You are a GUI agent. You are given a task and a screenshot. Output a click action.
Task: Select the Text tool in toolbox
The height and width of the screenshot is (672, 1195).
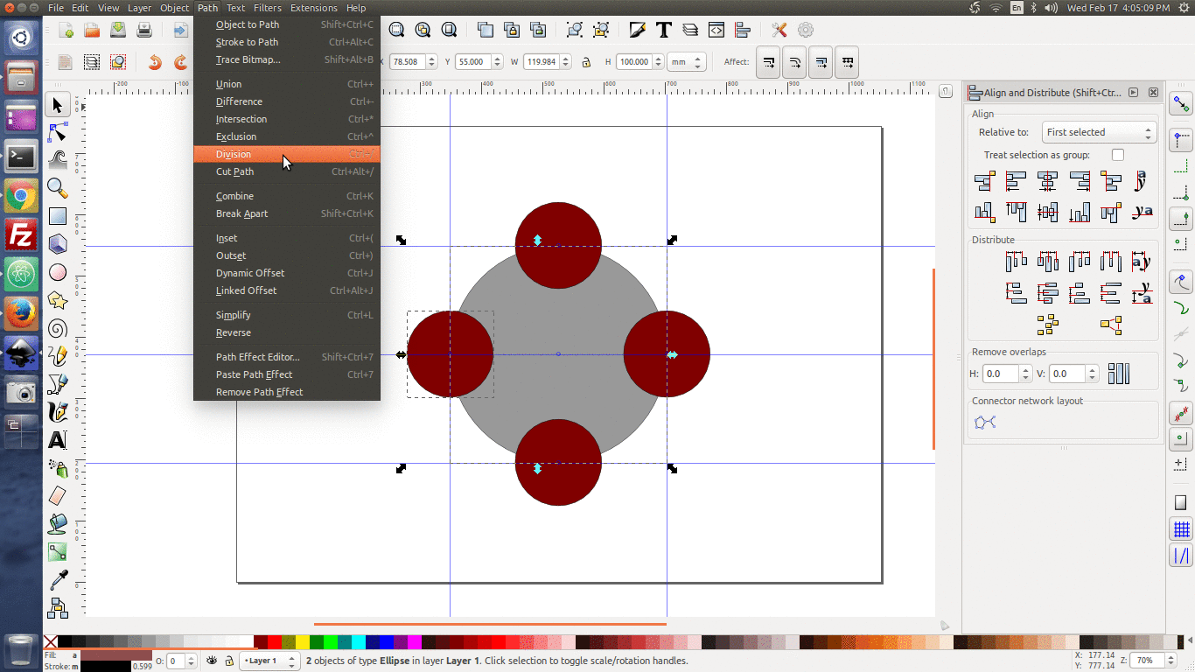pyautogui.click(x=58, y=440)
